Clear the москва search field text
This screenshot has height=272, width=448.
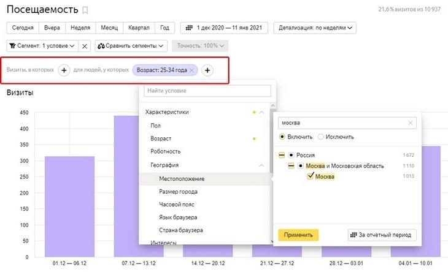[x=410, y=123]
